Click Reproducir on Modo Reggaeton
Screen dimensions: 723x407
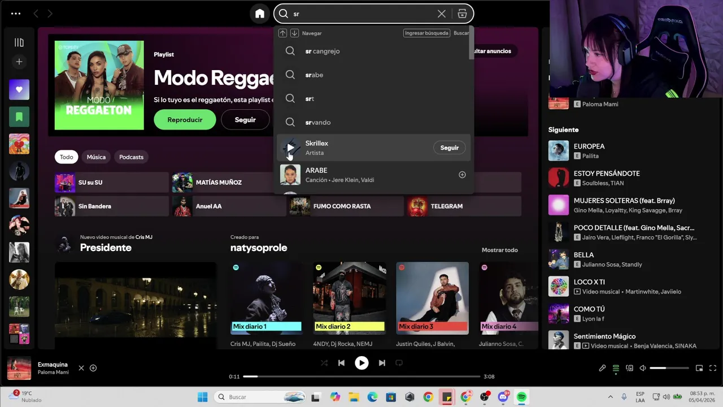coord(185,120)
